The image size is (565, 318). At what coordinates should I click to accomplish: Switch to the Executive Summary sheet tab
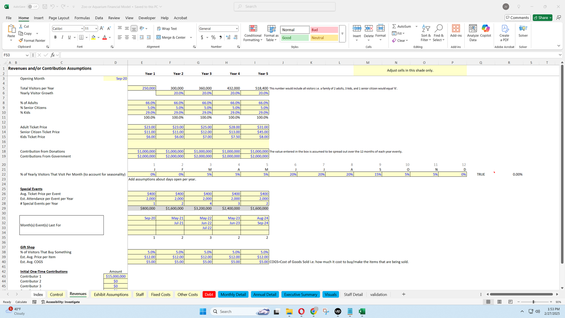coord(301,295)
